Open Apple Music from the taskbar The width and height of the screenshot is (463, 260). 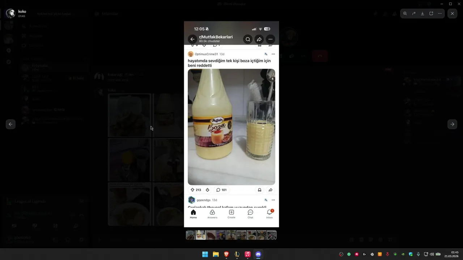[x=247, y=254]
